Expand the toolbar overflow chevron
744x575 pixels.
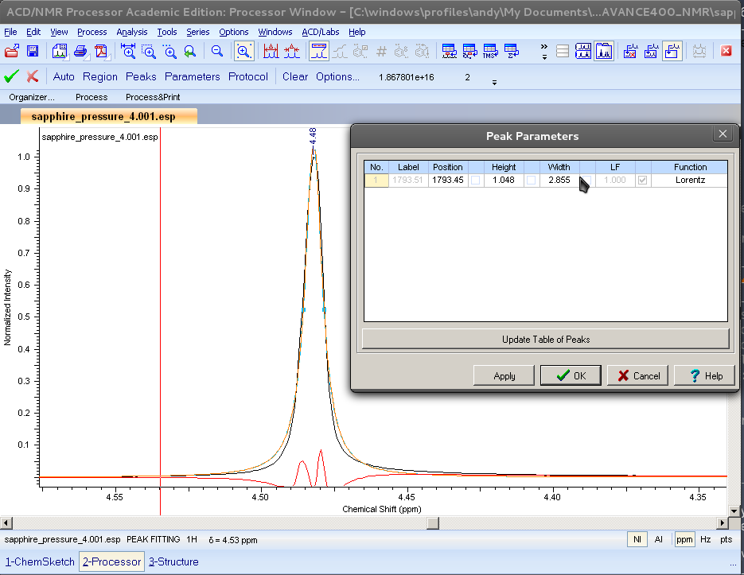544,51
